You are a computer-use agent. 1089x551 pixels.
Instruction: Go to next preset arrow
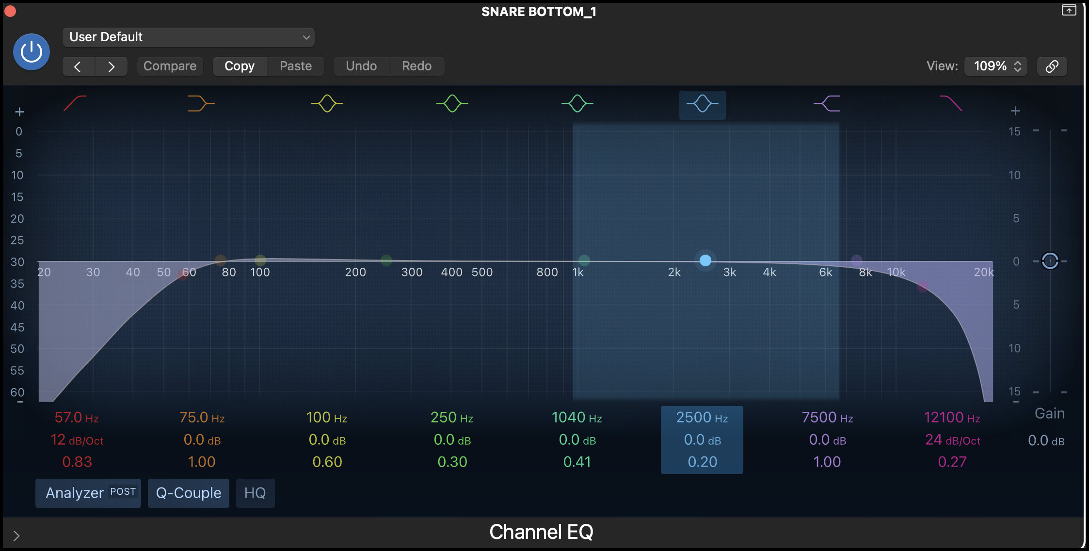111,66
